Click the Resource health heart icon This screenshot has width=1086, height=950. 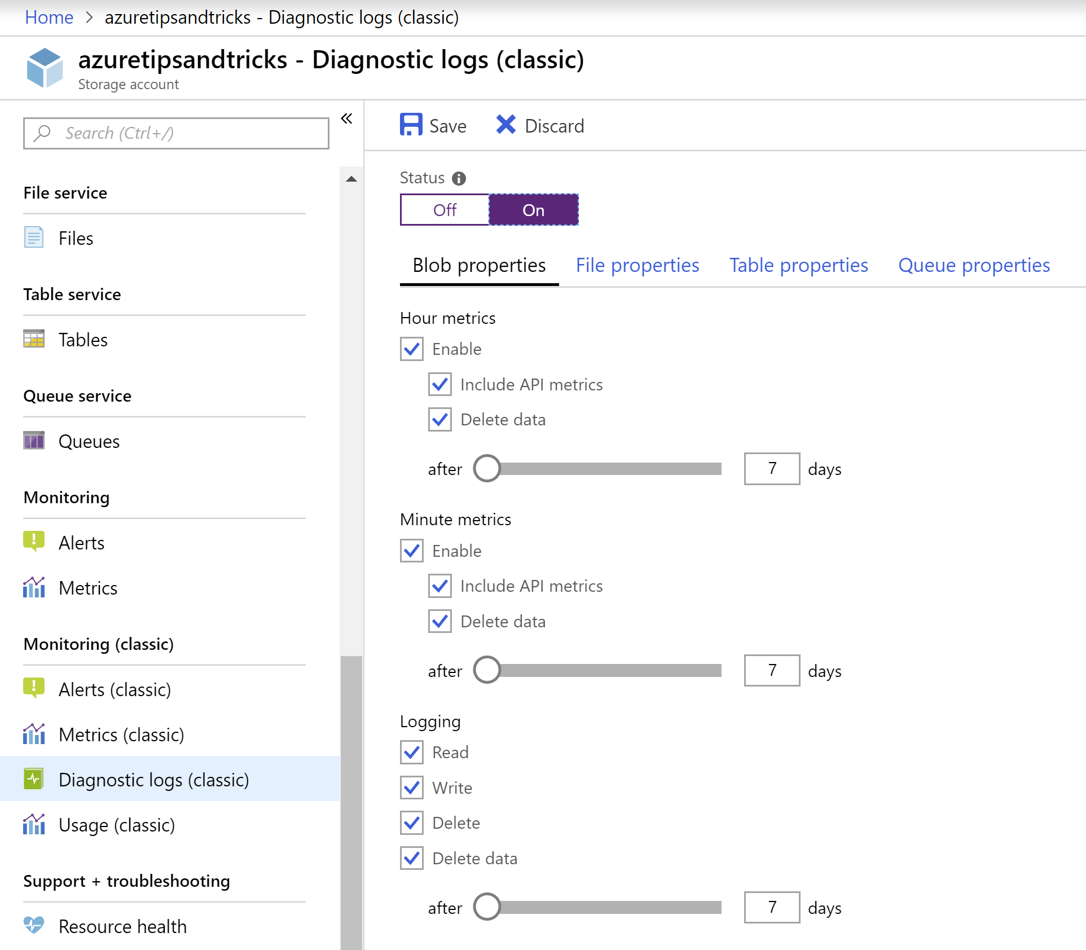(34, 925)
